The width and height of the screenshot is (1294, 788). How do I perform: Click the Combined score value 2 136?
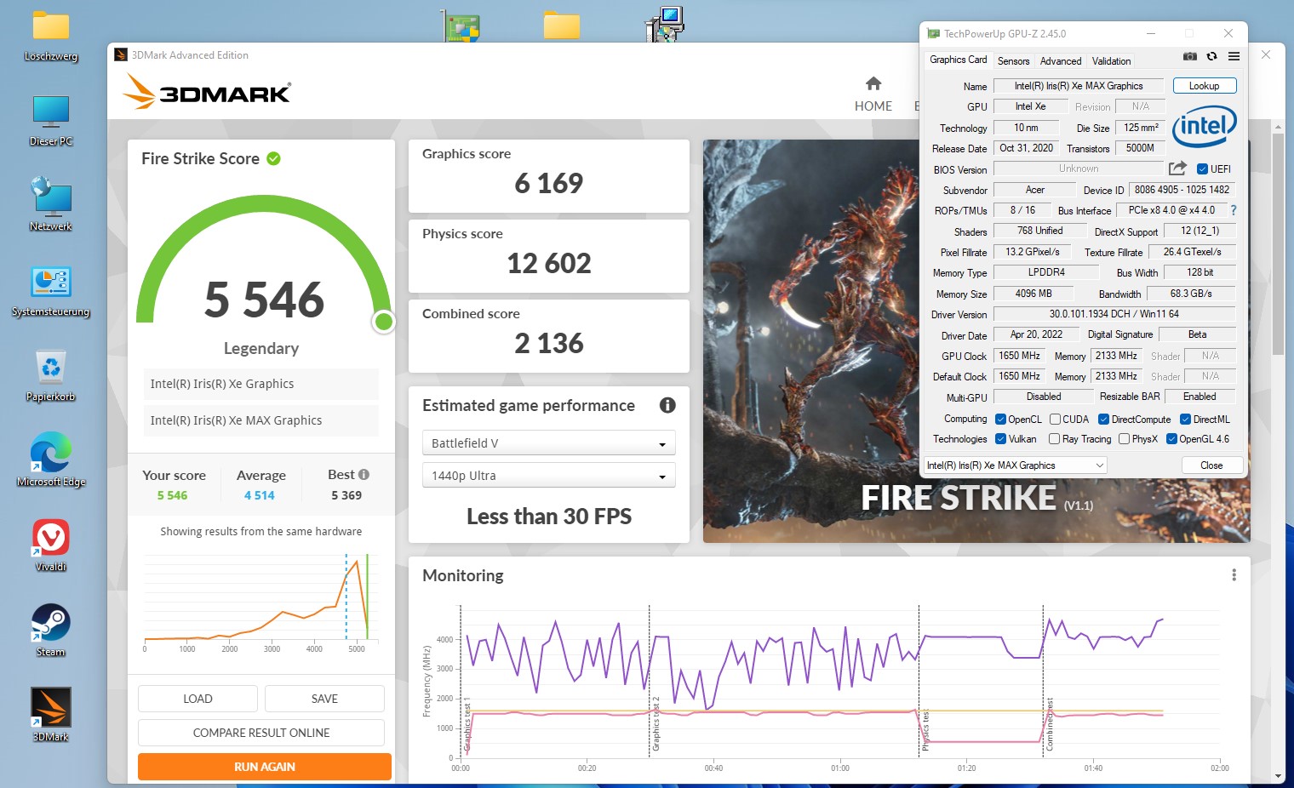pos(549,343)
